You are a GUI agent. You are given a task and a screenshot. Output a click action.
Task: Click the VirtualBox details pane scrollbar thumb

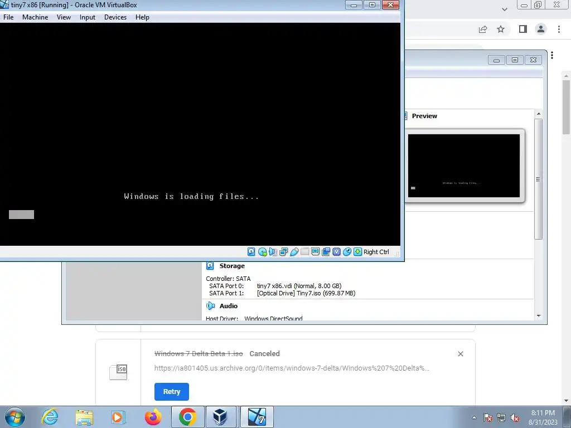(539, 179)
